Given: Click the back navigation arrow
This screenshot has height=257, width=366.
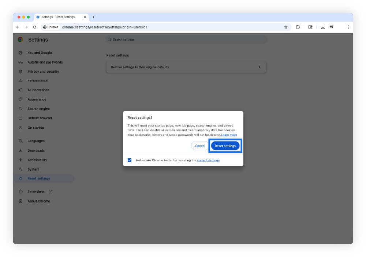Looking at the screenshot, I should click(x=17, y=27).
